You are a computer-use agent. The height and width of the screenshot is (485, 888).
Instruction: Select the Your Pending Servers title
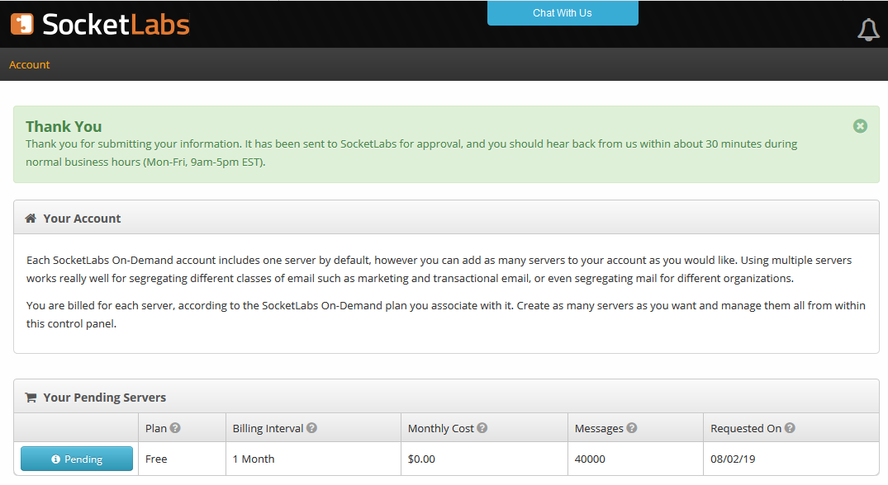(105, 398)
